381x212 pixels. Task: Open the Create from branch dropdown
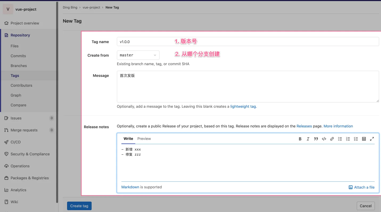pos(138,55)
